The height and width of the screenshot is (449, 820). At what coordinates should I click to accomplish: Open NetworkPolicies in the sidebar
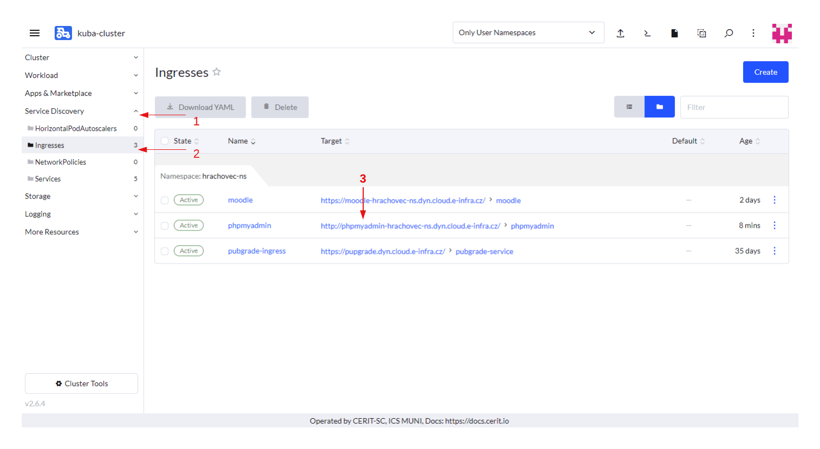pyautogui.click(x=60, y=162)
